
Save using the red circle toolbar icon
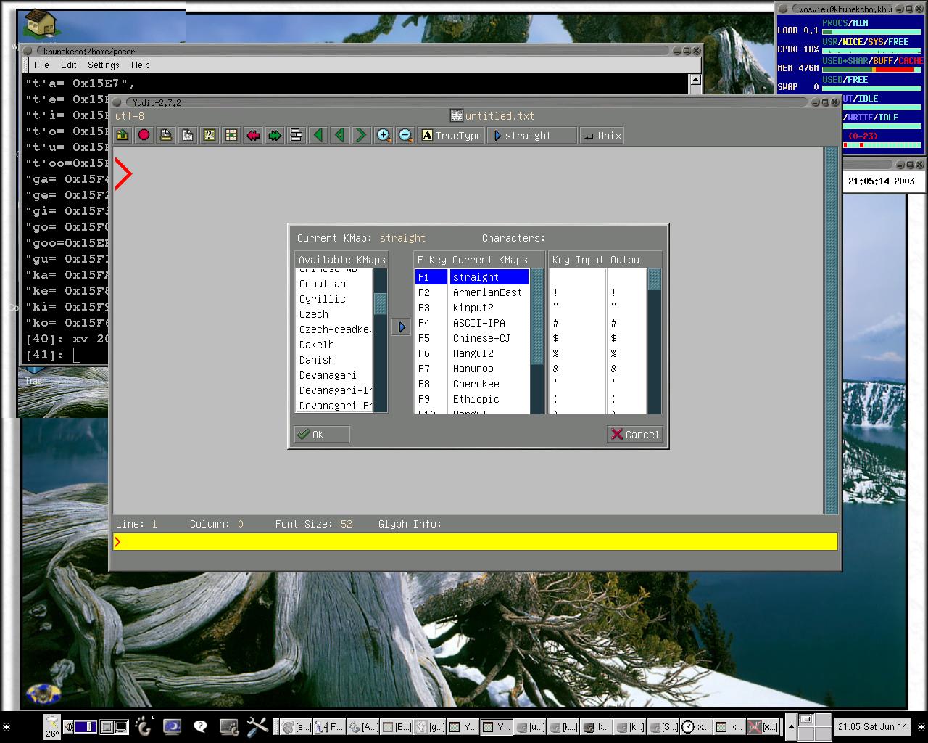click(144, 135)
